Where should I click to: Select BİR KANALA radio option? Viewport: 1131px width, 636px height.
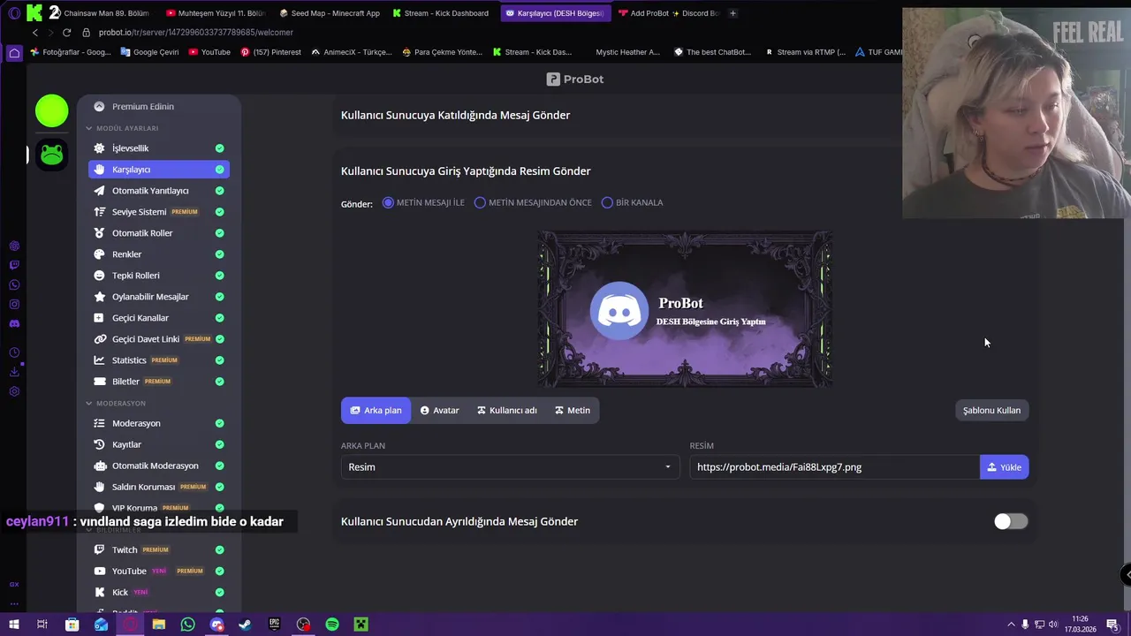pyautogui.click(x=632, y=202)
